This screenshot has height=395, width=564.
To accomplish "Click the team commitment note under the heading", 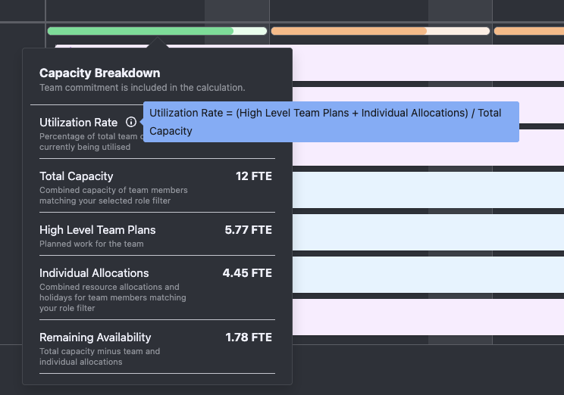I will 142,88.
